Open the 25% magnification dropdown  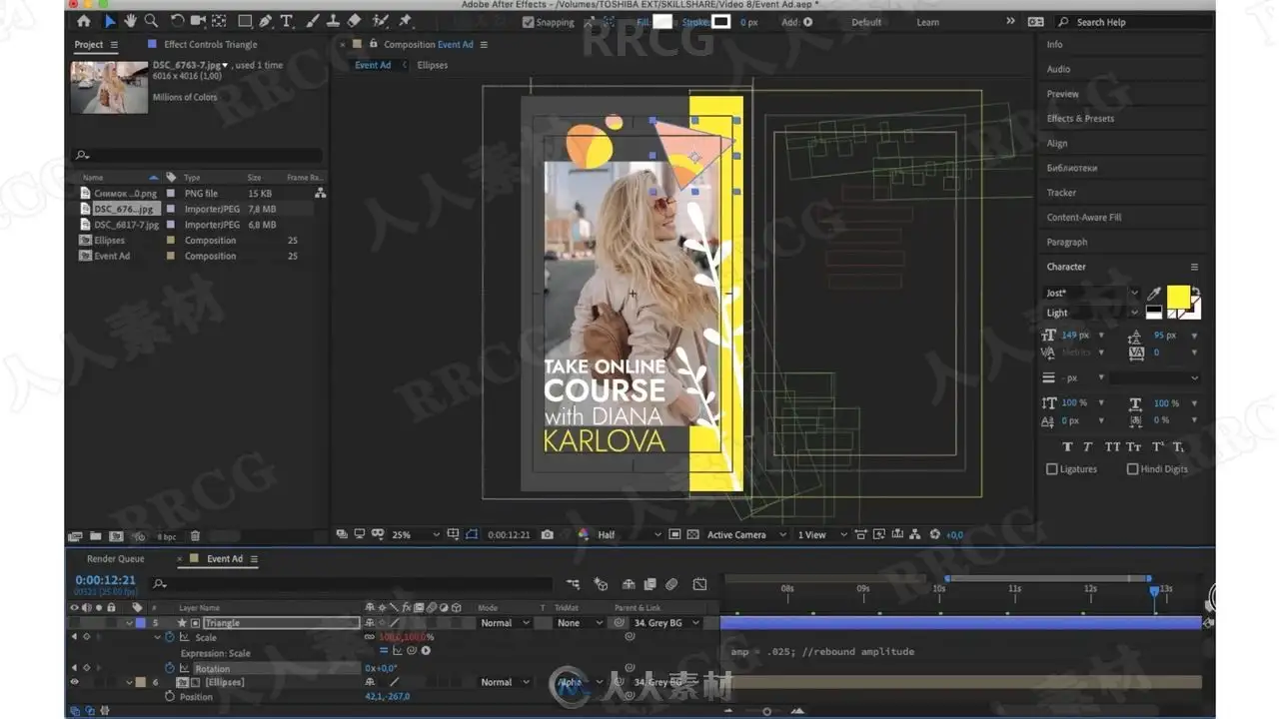[415, 535]
